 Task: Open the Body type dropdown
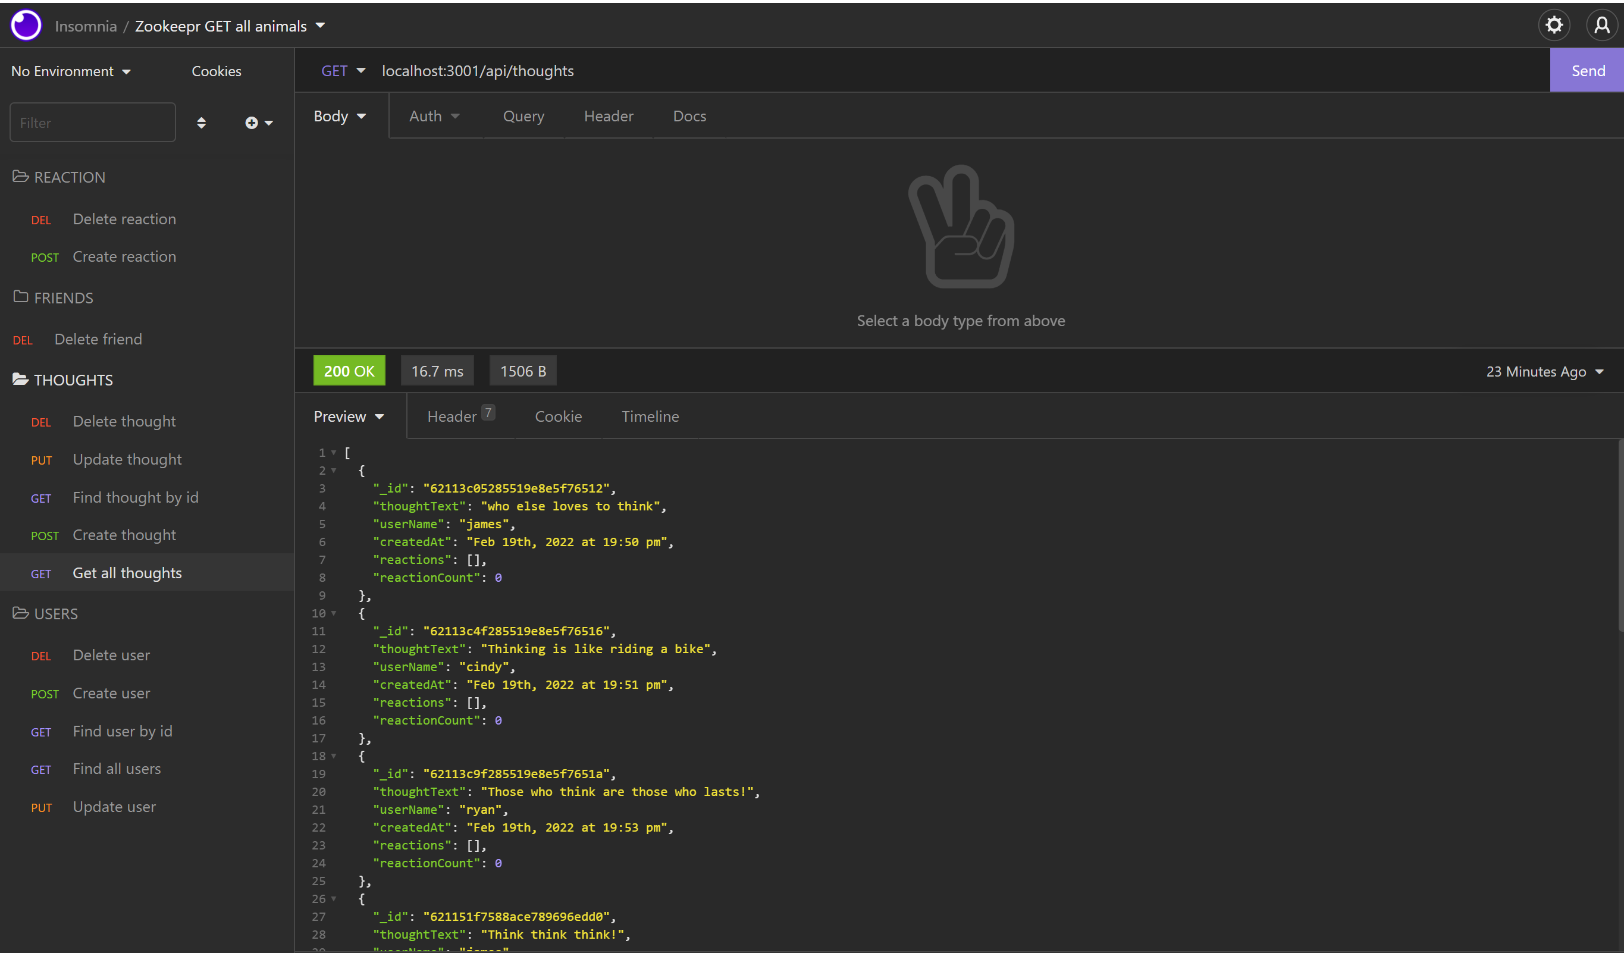(340, 116)
